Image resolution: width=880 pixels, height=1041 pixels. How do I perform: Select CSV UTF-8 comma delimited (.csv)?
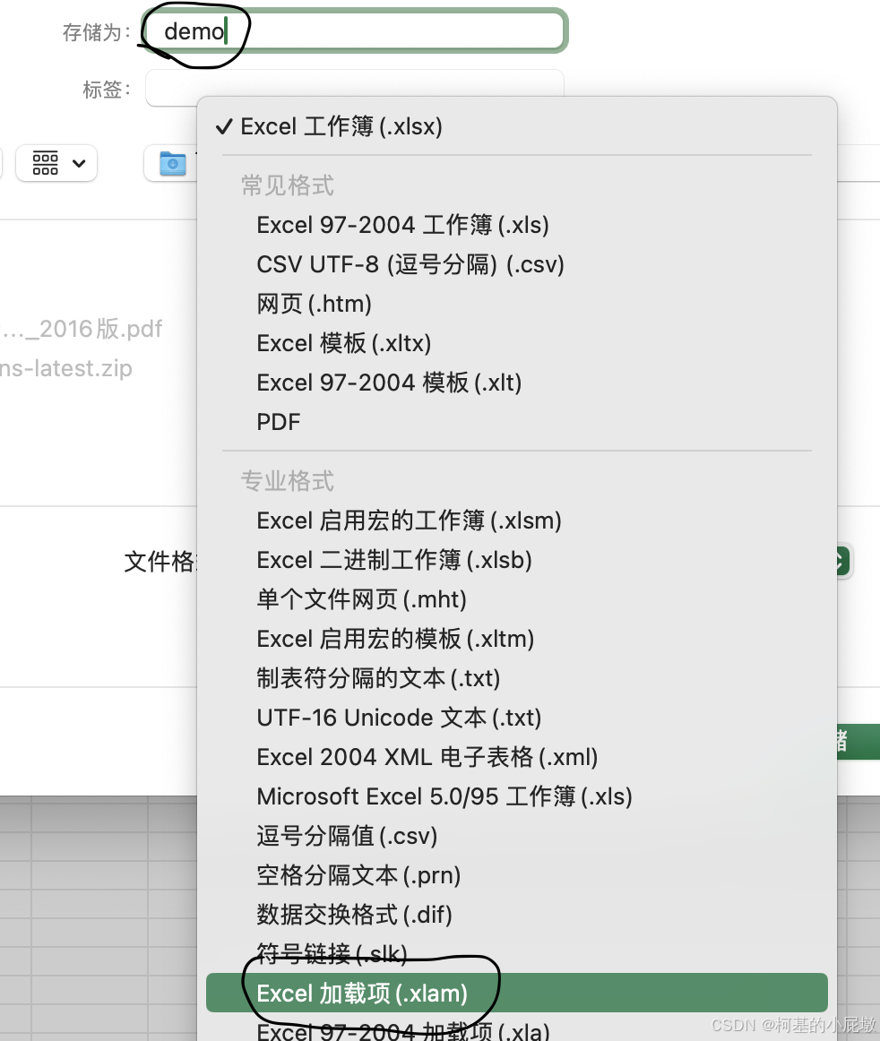pos(517,264)
